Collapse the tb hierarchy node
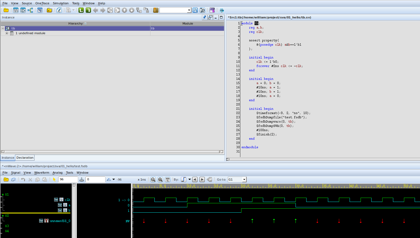 coord(3,28)
